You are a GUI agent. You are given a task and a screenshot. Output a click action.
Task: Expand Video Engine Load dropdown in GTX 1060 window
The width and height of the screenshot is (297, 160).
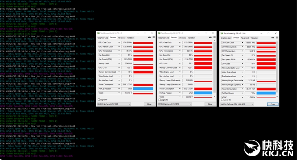pyautogui.click(x=242, y=72)
